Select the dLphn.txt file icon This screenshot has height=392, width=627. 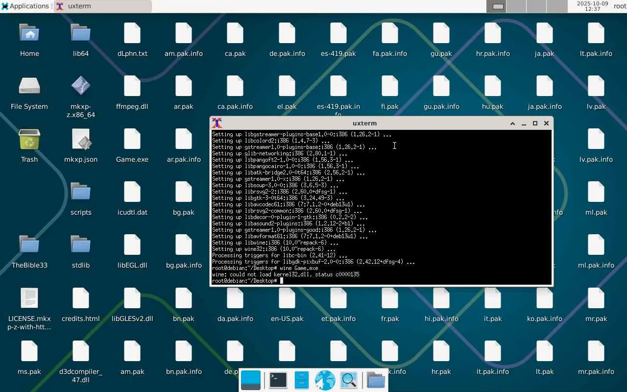tap(132, 34)
